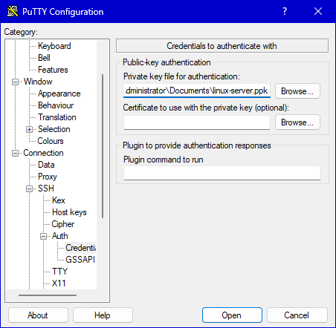Cancel the configuration dialog
This screenshot has width=336, height=328.
point(297,315)
